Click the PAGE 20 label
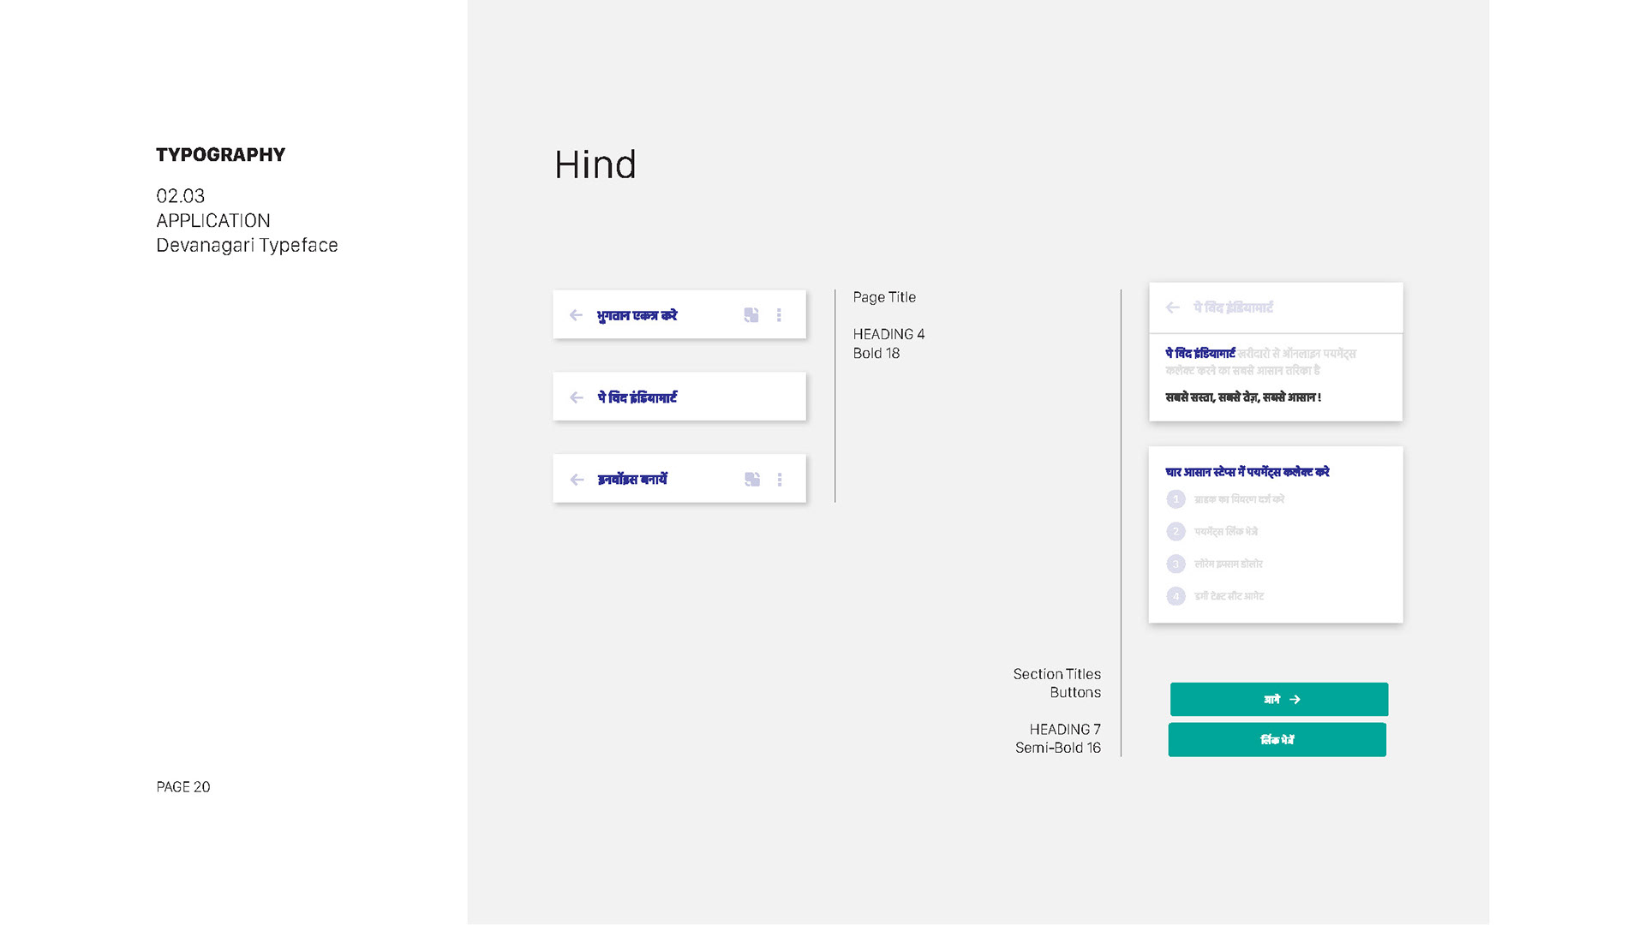The width and height of the screenshot is (1645, 925). tap(183, 787)
